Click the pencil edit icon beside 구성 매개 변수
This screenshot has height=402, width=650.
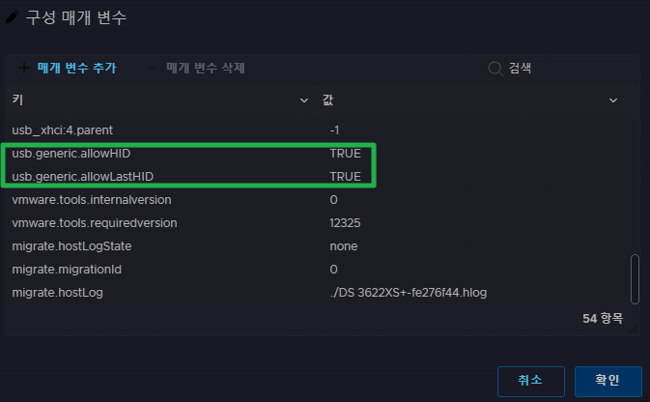(13, 16)
